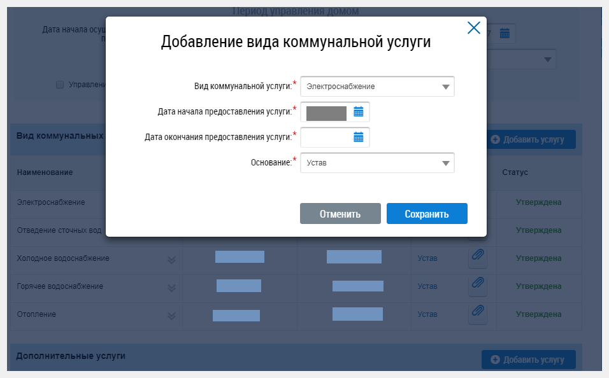Open the calendar for service end date
The height and width of the screenshot is (378, 609).
(x=359, y=137)
